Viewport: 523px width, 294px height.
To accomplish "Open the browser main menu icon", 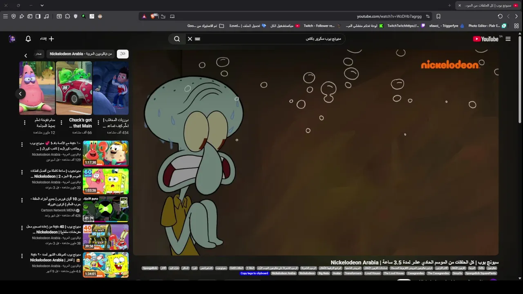I will (x=5, y=16).
